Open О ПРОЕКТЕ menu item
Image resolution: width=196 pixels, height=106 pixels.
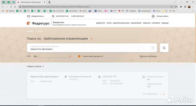pos(156,23)
